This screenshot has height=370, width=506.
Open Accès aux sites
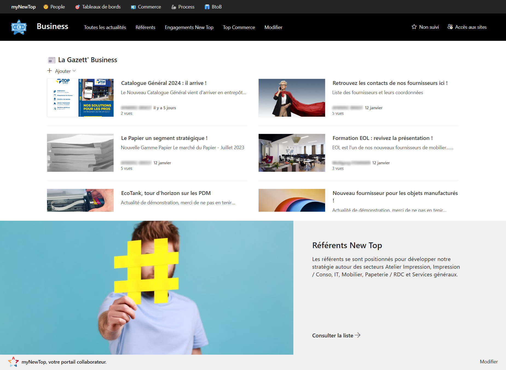[467, 27]
